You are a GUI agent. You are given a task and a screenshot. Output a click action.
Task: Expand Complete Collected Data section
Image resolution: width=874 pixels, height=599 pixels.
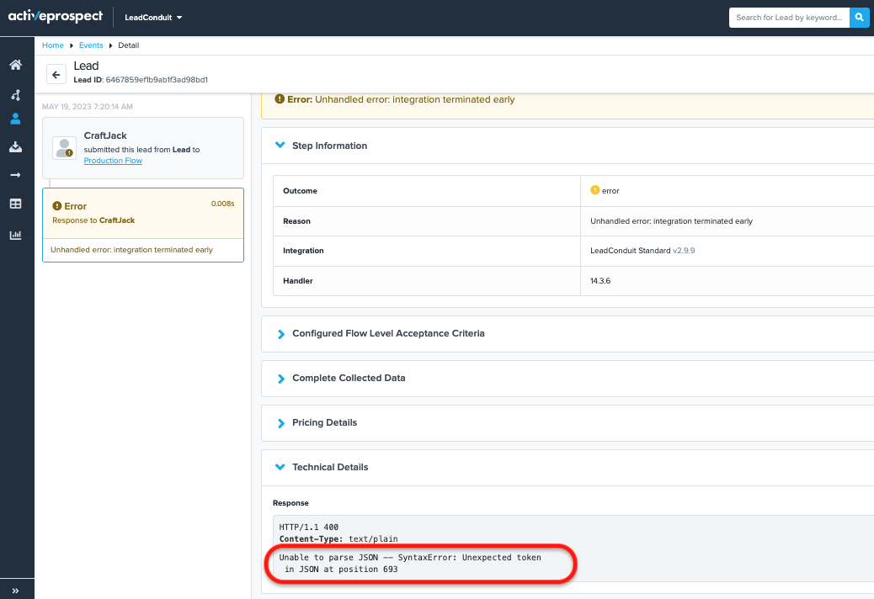tap(281, 378)
